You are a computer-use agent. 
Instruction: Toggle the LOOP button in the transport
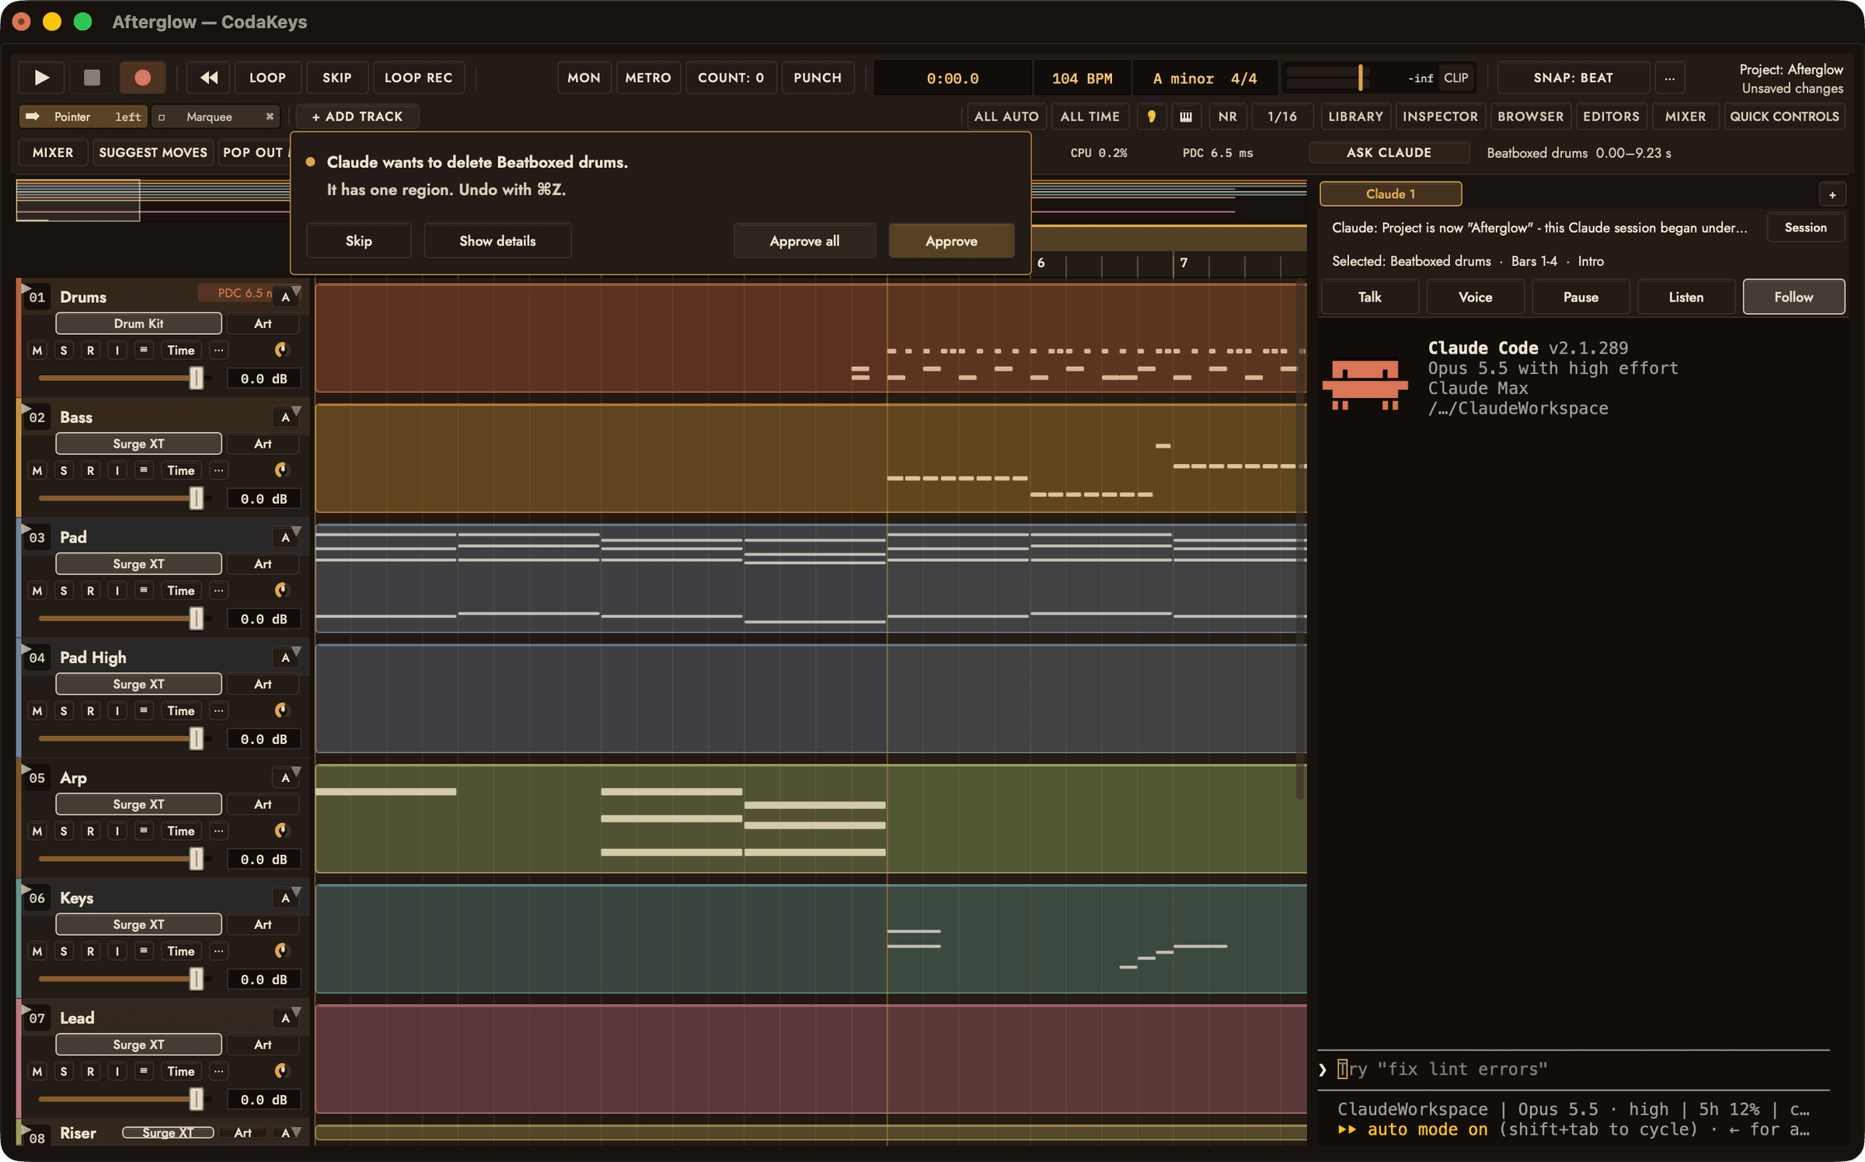point(267,78)
